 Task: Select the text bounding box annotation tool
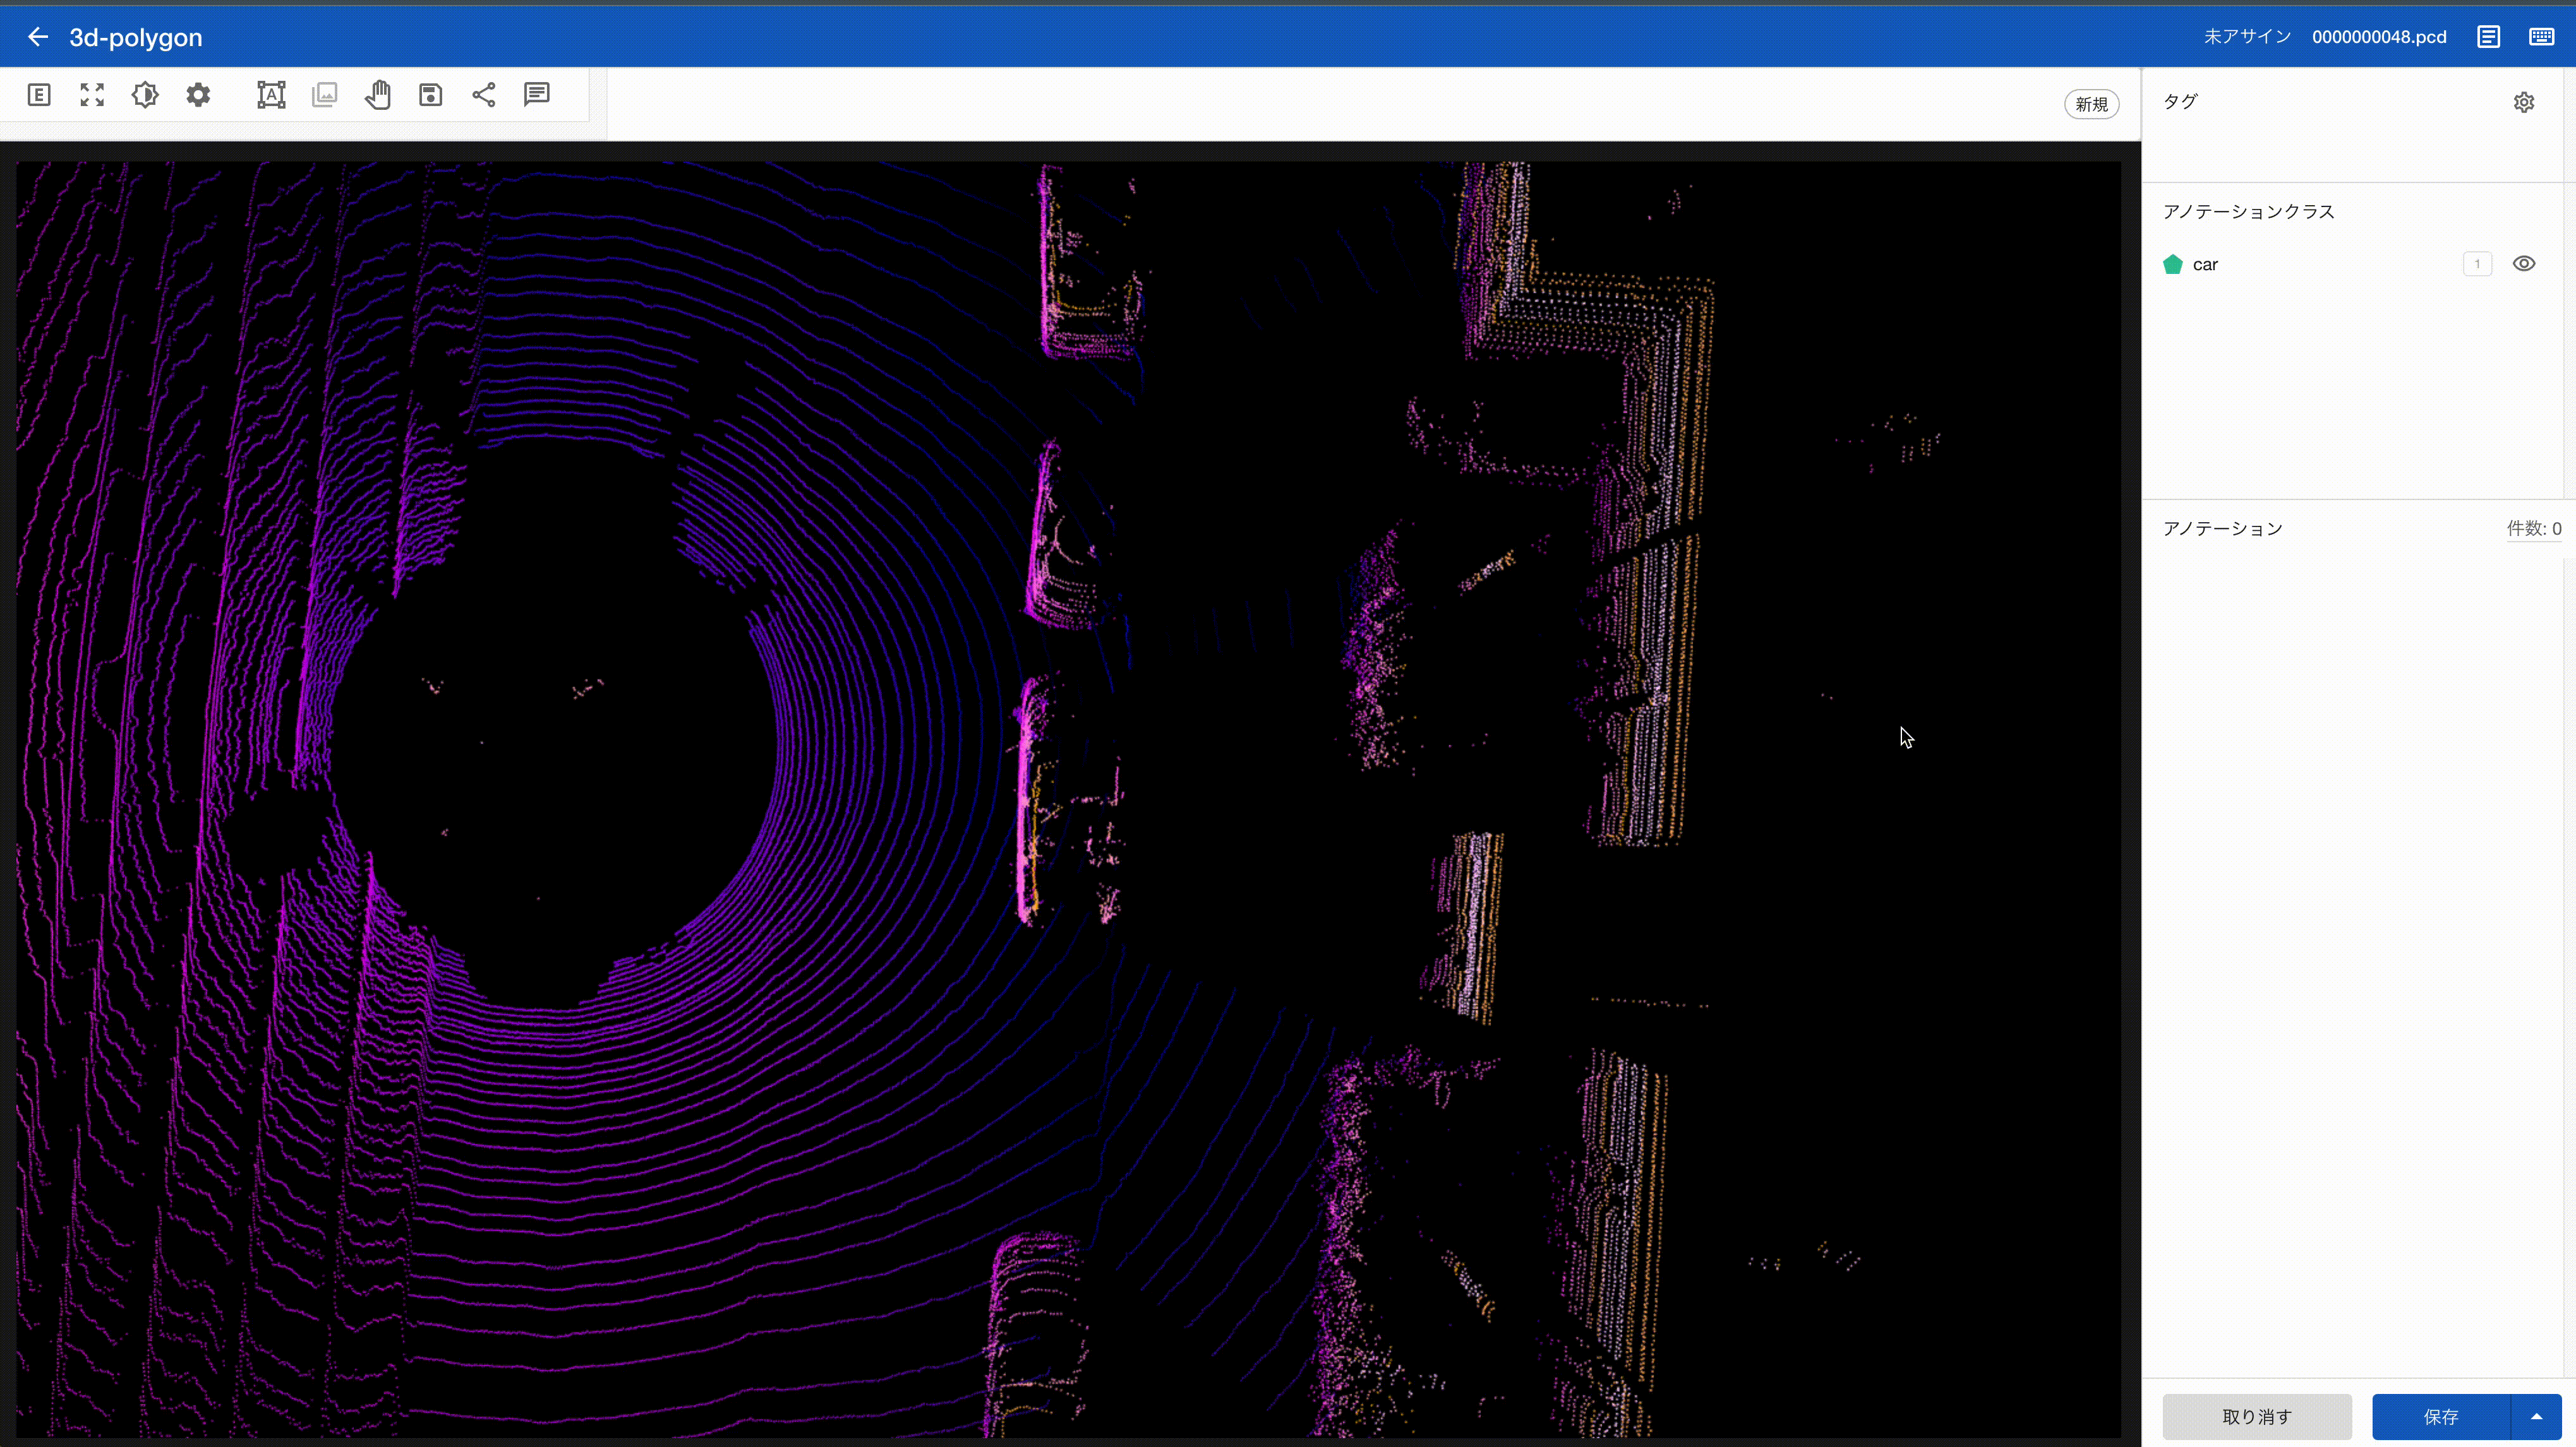(271, 95)
